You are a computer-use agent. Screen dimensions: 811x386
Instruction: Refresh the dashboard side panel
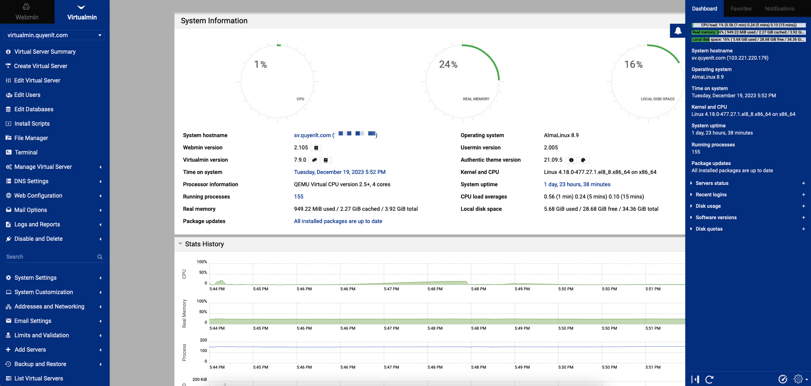709,379
